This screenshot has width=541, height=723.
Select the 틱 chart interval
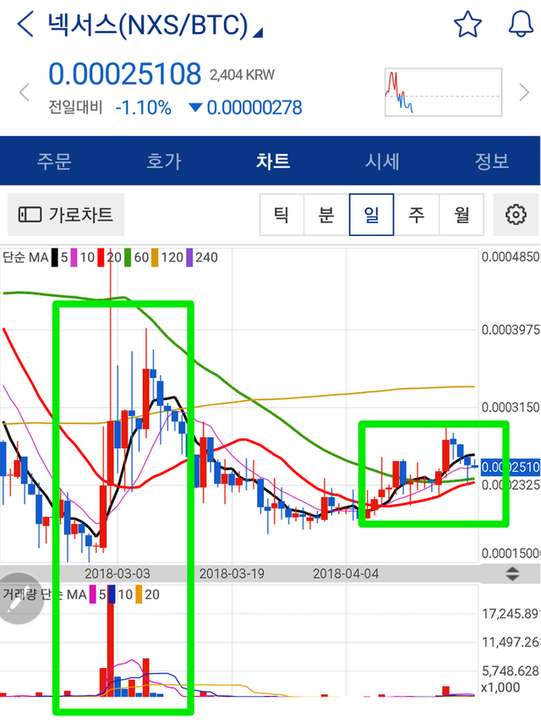[x=281, y=215]
